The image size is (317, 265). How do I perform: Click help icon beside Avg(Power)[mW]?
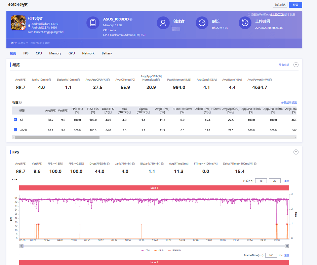pos(271,80)
